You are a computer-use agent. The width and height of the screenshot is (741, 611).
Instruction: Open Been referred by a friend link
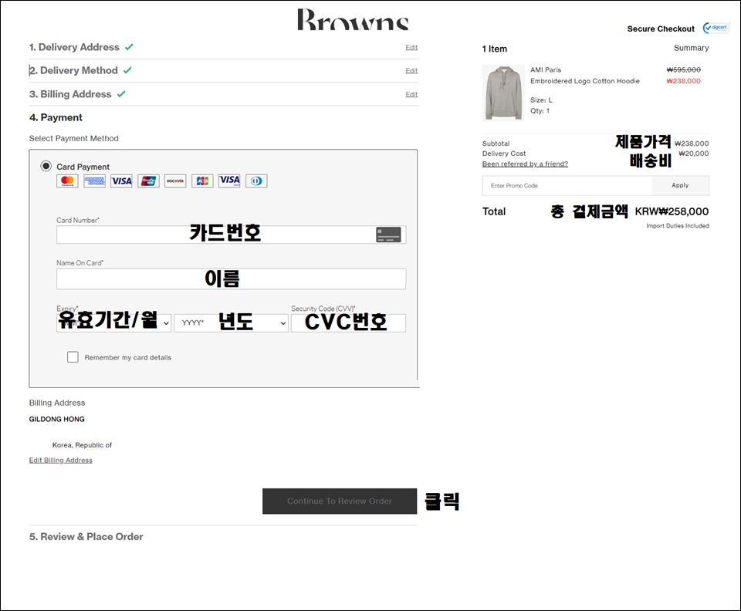click(x=525, y=164)
